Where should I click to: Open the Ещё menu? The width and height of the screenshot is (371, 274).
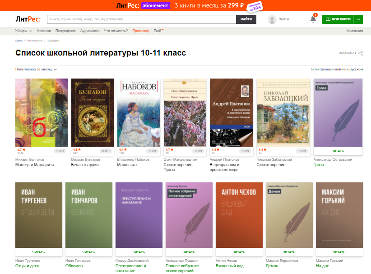(x=158, y=31)
